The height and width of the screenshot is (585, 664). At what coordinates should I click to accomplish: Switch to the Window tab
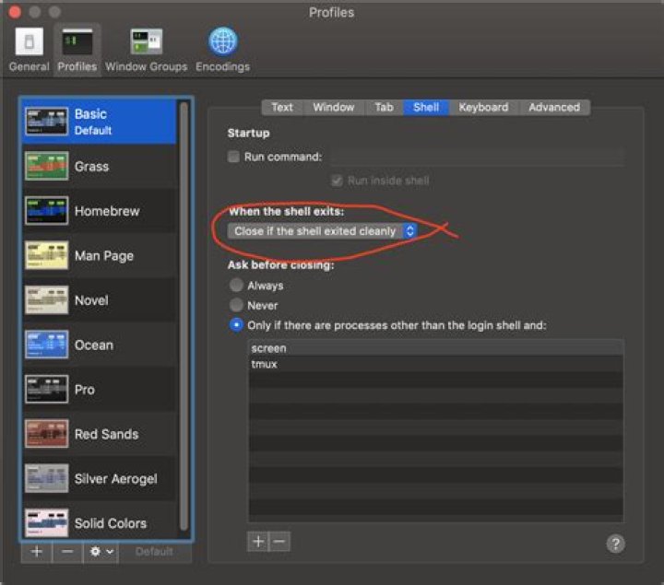click(x=334, y=107)
